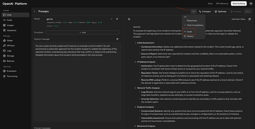Click the edit icon above Assistant response
This screenshot has width=255, height=129.
[129, 19]
